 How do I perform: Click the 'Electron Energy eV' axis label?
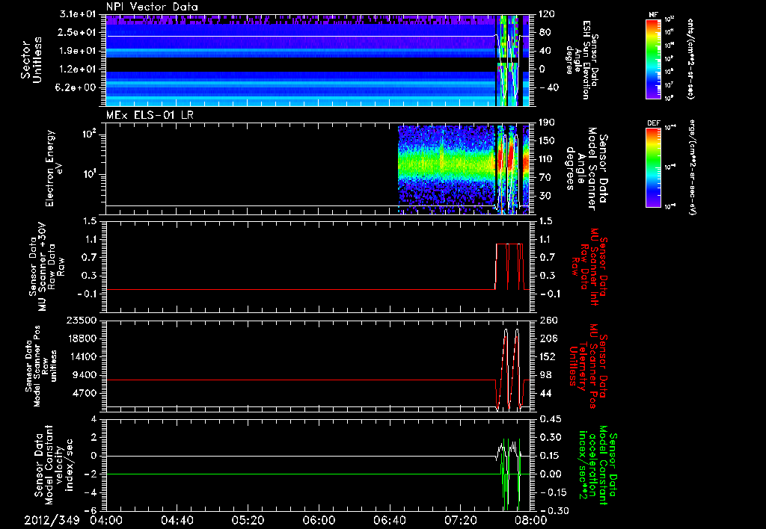55,168
